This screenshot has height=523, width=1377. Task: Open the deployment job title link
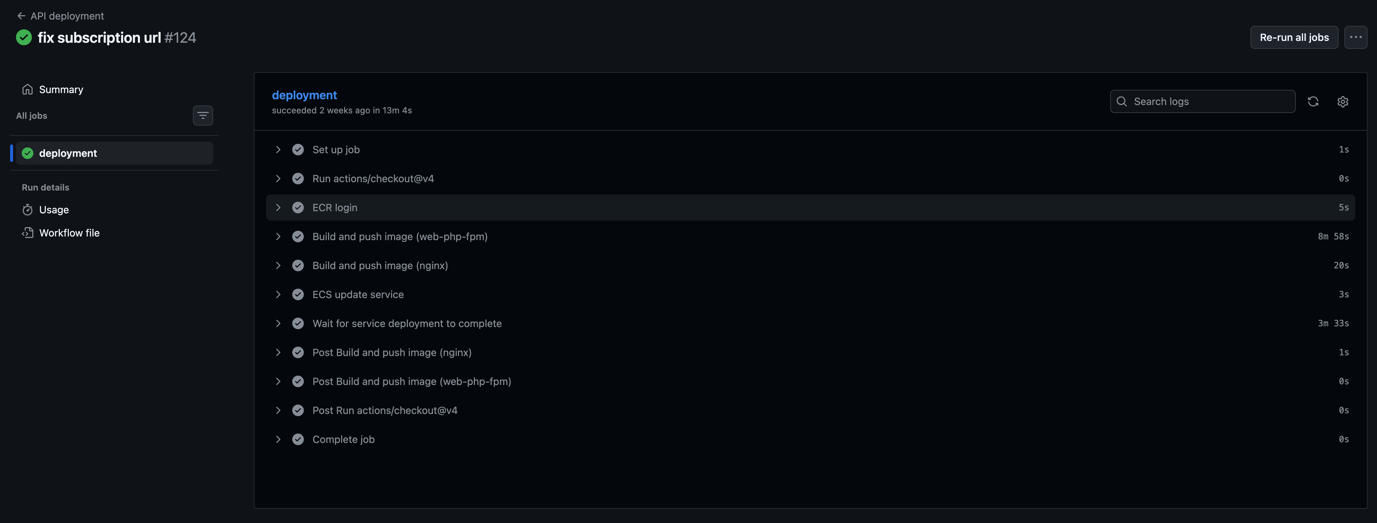pos(304,95)
